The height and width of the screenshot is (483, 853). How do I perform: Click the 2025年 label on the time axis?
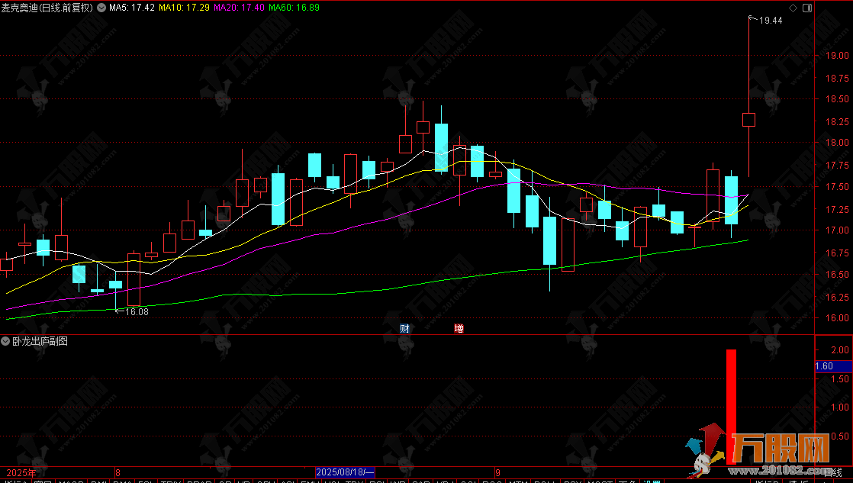21,472
